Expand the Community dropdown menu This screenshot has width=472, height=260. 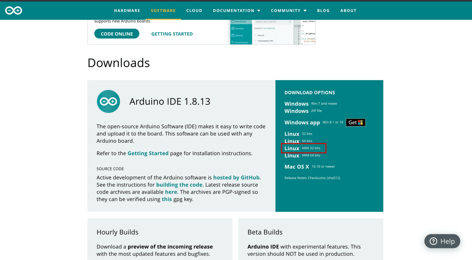289,11
